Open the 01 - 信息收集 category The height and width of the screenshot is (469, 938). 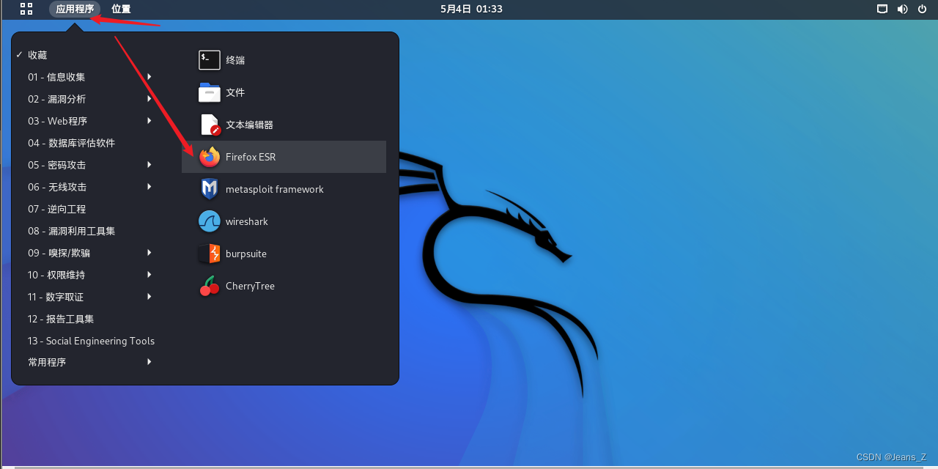pyautogui.click(x=56, y=77)
